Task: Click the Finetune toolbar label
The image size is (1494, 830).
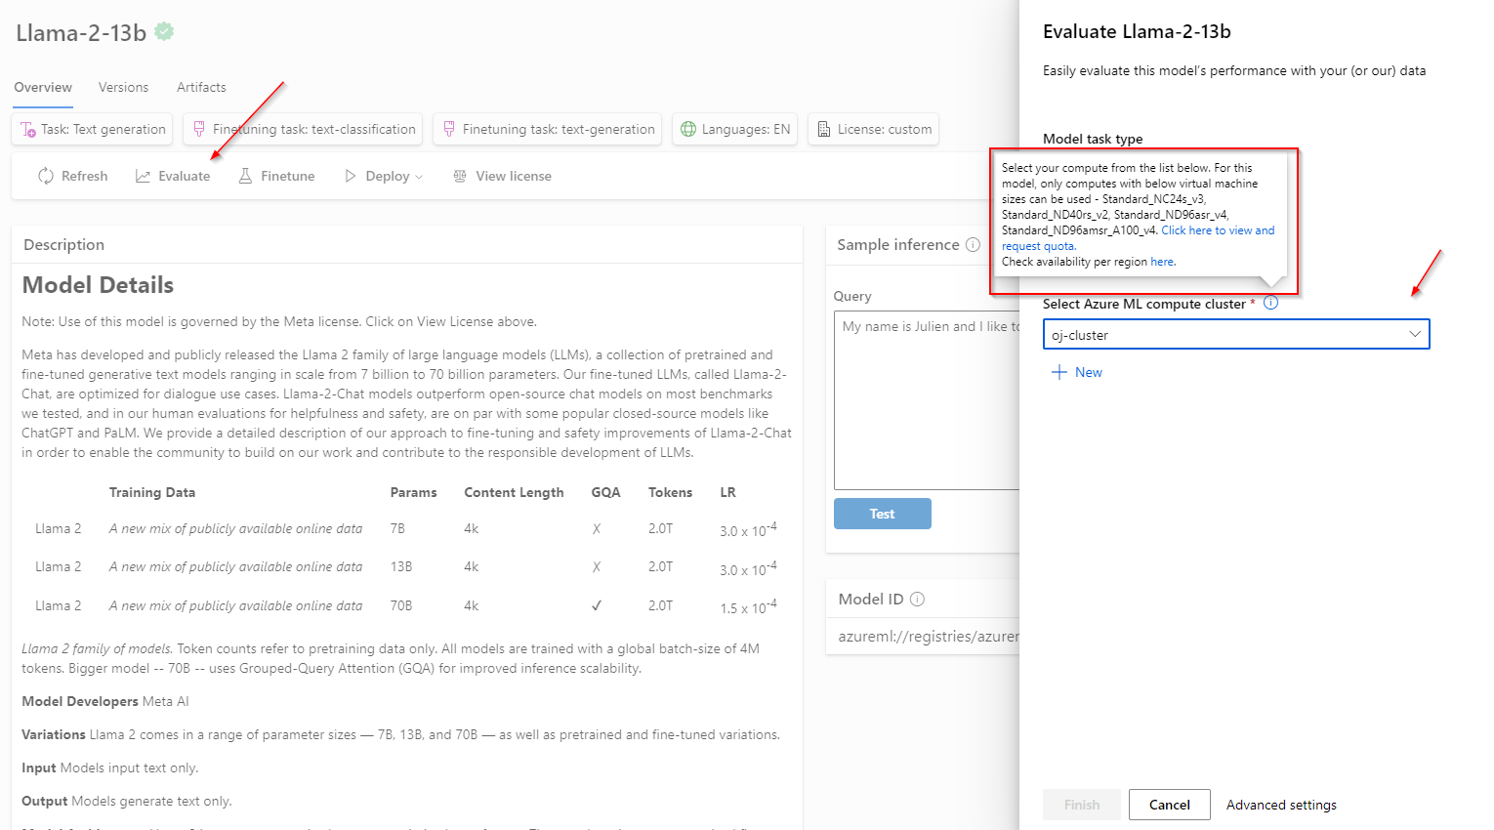Action: (x=288, y=176)
